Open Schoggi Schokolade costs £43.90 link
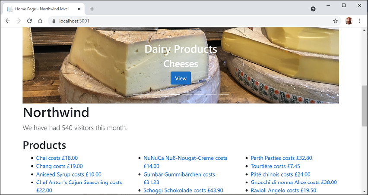 (x=183, y=190)
